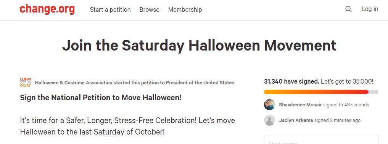This screenshot has height=144, width=388.
Task: Click the Log in link
Action: coord(370,9)
